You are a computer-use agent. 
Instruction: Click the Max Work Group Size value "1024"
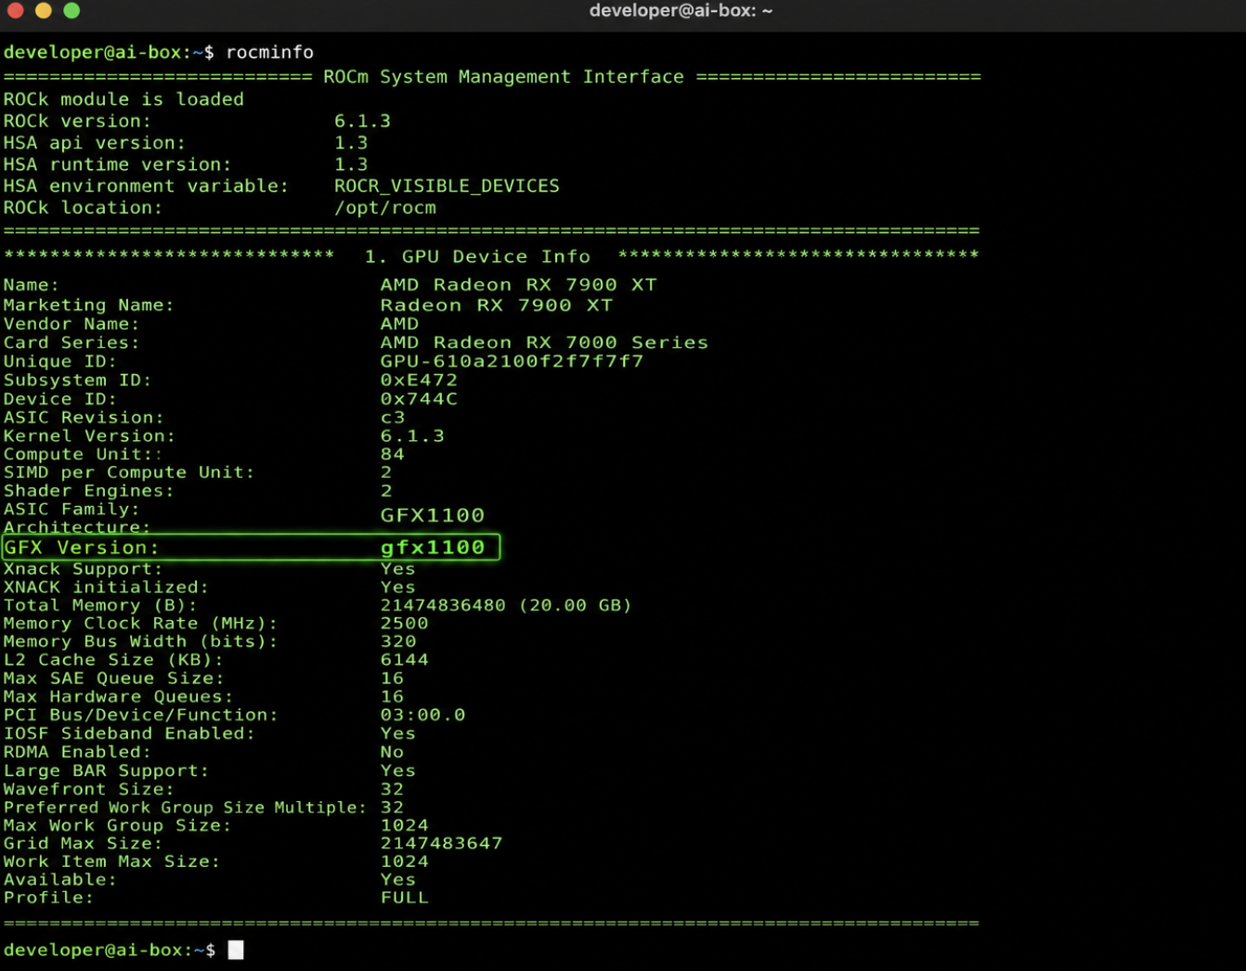[405, 825]
